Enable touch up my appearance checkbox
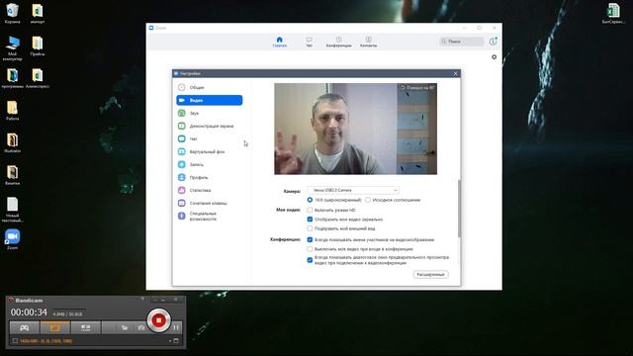Image resolution: width=633 pixels, height=356 pixels. tap(310, 228)
